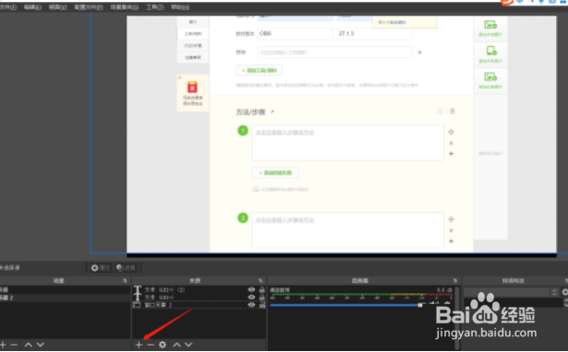The image size is (568, 352).
Task: Select the 窗口采集 2 source row
Action: [x=199, y=305]
